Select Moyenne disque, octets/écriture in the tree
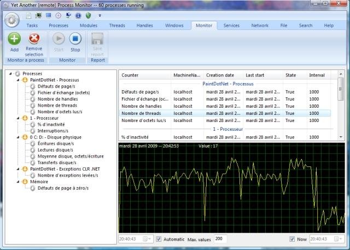The image size is (350, 250). click(71, 156)
